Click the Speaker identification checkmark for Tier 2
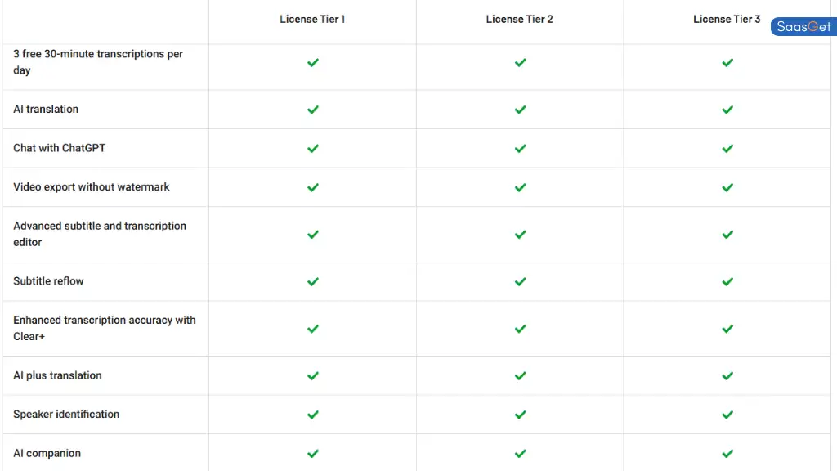837x471 pixels. [x=520, y=415]
